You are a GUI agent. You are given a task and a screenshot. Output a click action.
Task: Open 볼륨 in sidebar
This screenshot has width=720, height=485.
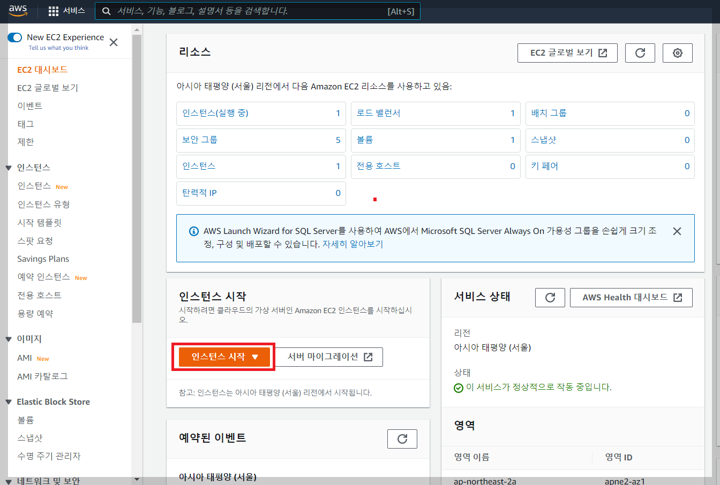[x=26, y=420]
